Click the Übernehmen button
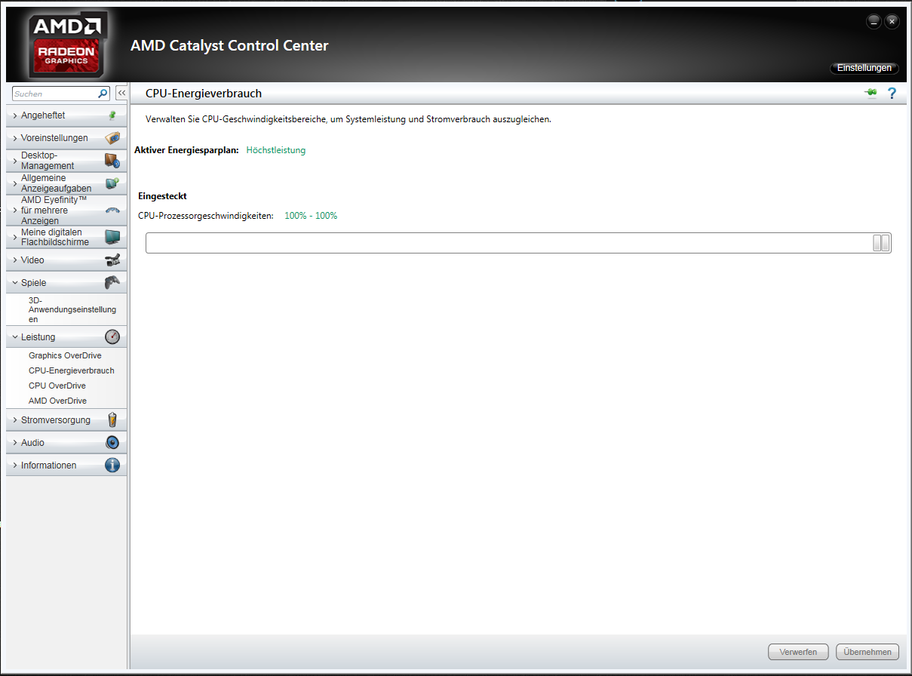The height and width of the screenshot is (676, 912). 867,652
